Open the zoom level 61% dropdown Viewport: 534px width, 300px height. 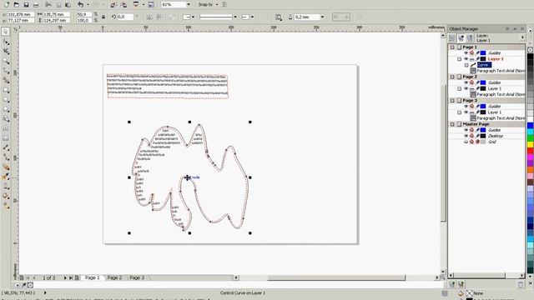[x=189, y=4]
